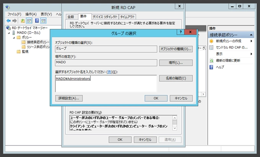Click the horizontal scroll right arrow
Image resolution: width=260 pixels, height=157 pixels.
203,94
